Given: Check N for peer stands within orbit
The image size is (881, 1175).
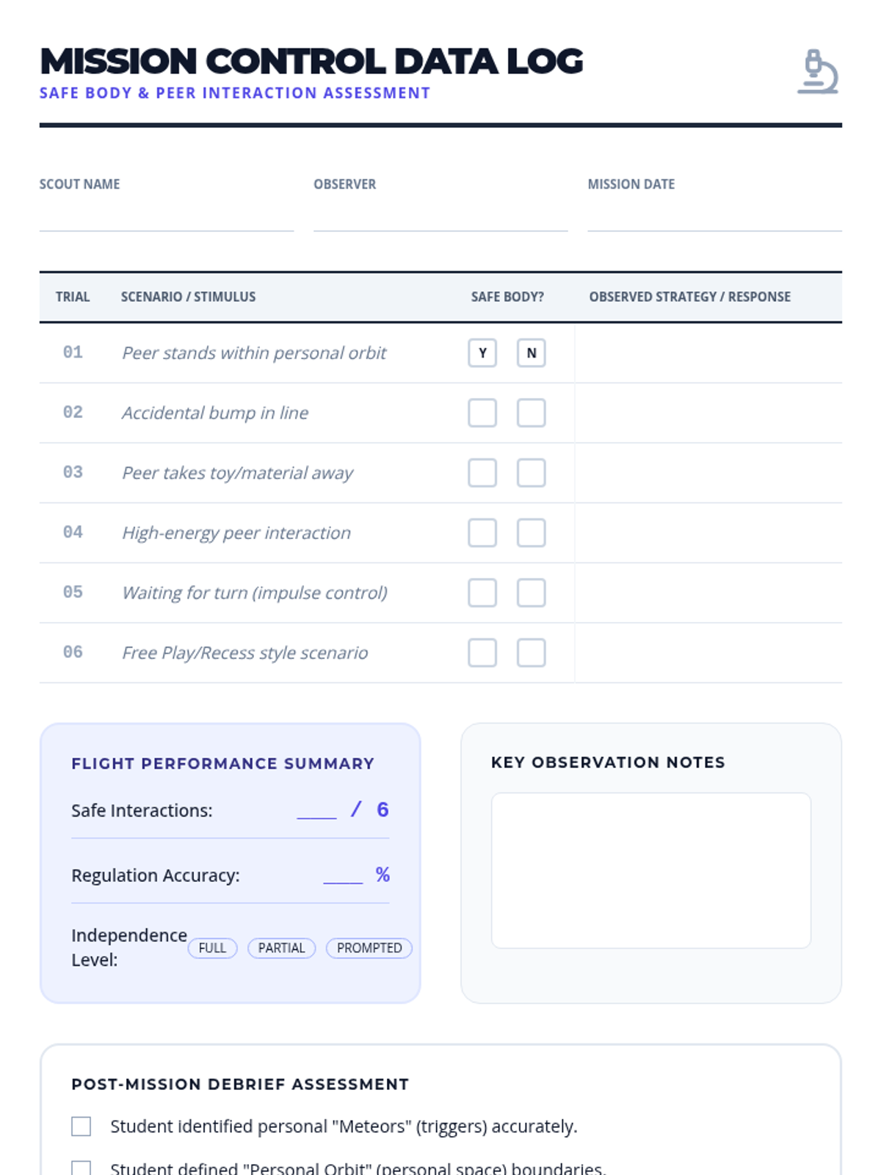Looking at the screenshot, I should (531, 353).
